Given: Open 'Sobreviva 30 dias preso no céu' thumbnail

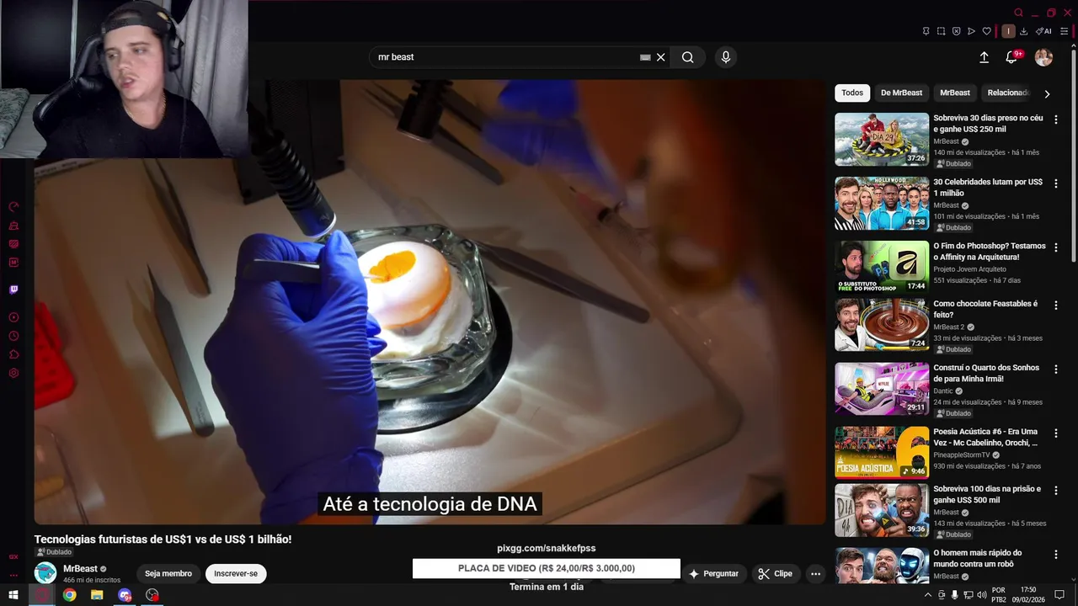Looking at the screenshot, I should coord(882,140).
